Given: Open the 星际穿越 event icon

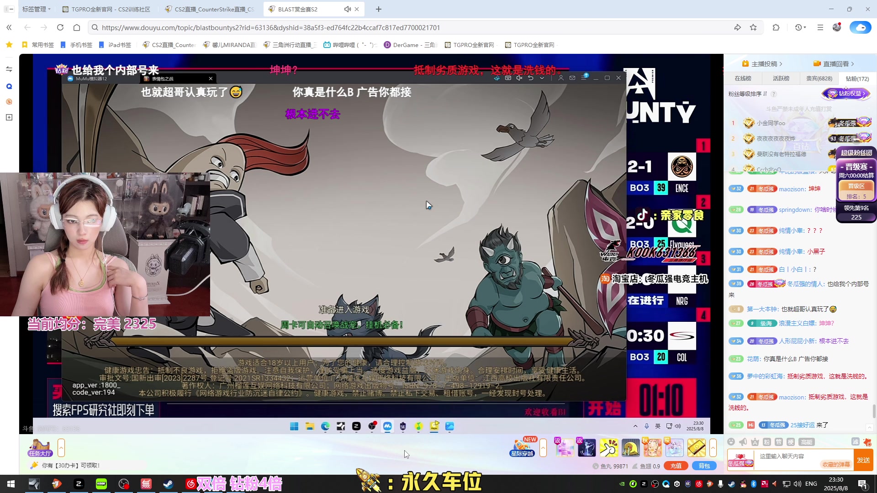Looking at the screenshot, I should pyautogui.click(x=523, y=447).
